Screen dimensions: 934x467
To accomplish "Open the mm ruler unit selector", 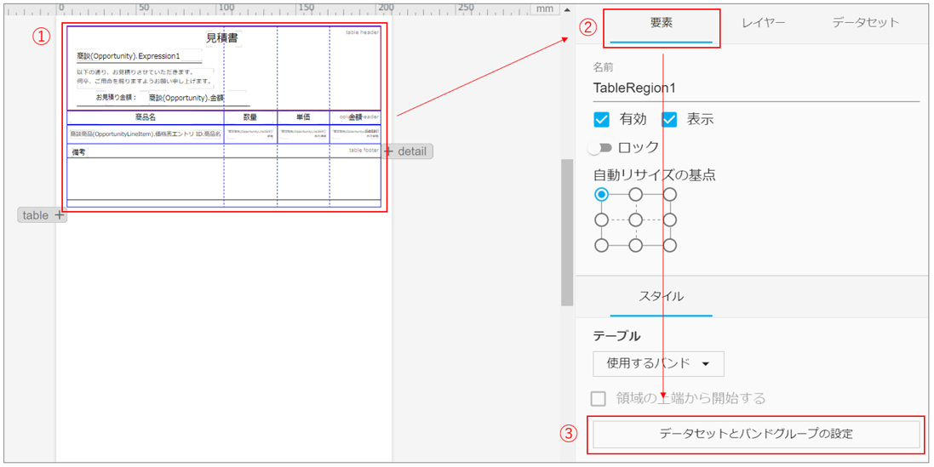I will tap(545, 9).
